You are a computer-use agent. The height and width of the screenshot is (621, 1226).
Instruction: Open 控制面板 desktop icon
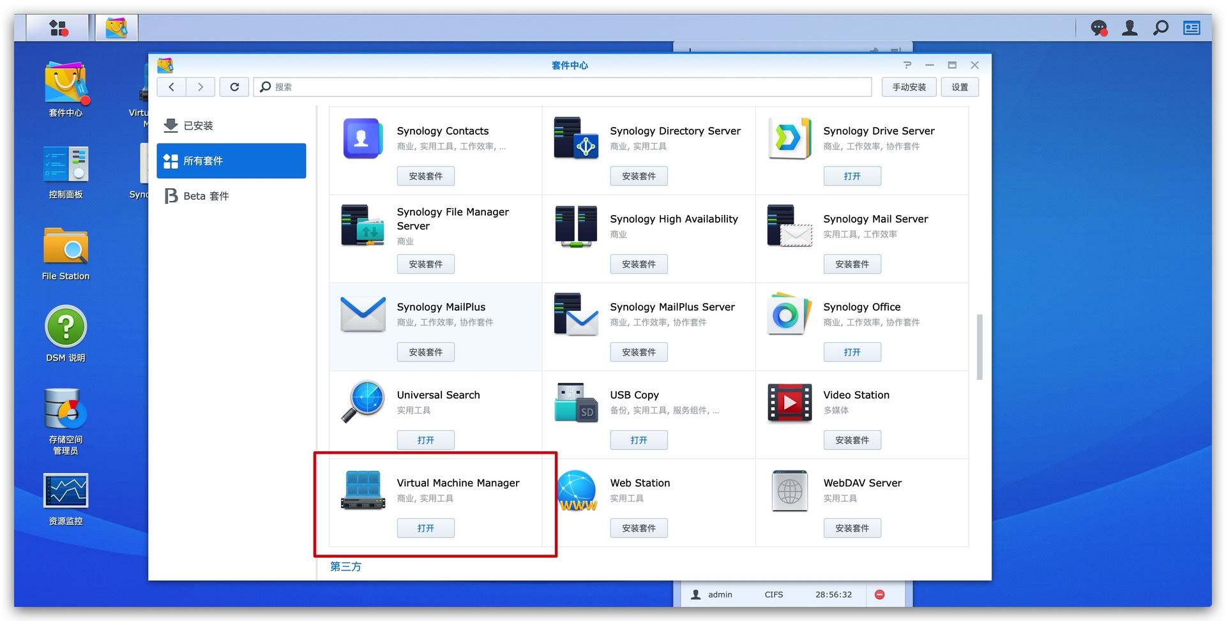tap(66, 172)
